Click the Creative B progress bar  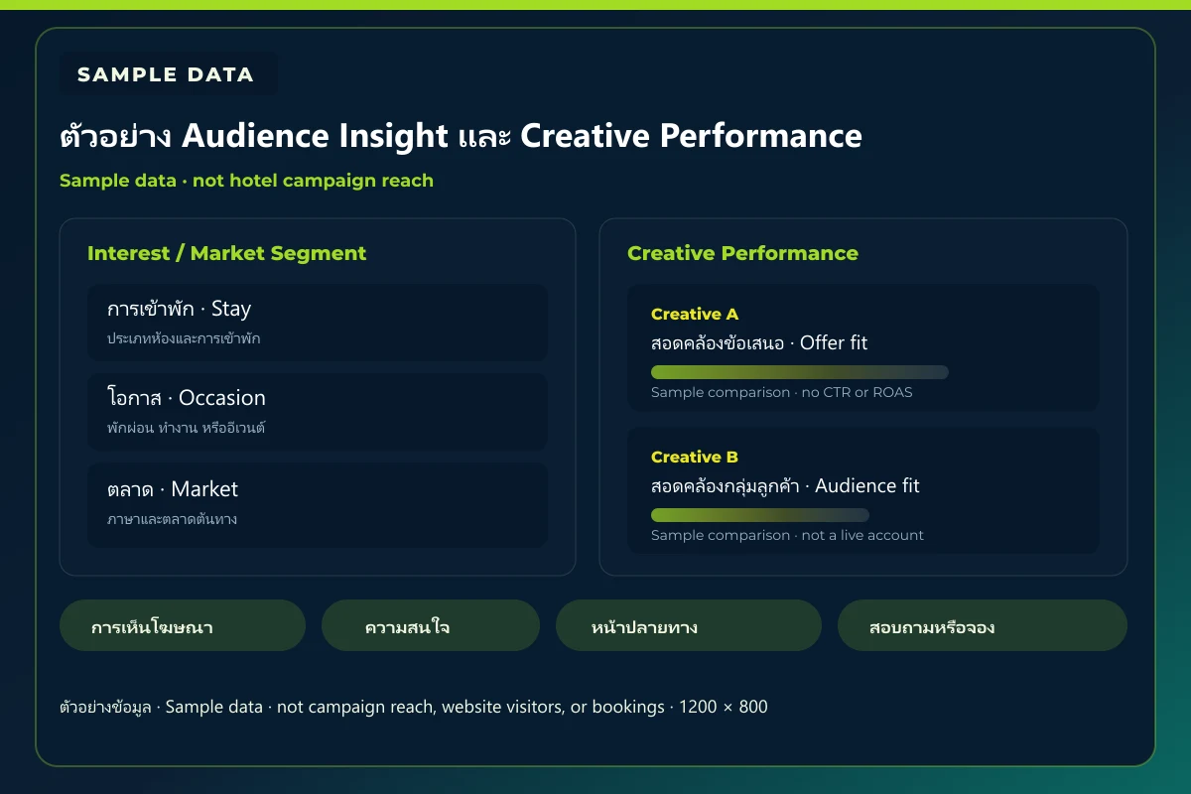coord(760,515)
